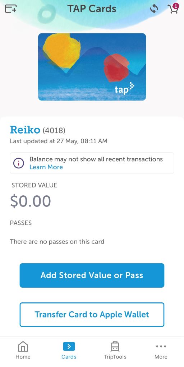Tap the More tab label
The width and height of the screenshot is (184, 367).
[161, 357]
